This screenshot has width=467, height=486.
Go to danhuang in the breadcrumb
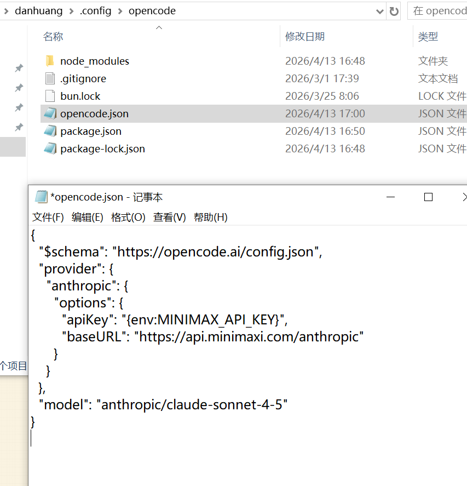click(x=39, y=11)
